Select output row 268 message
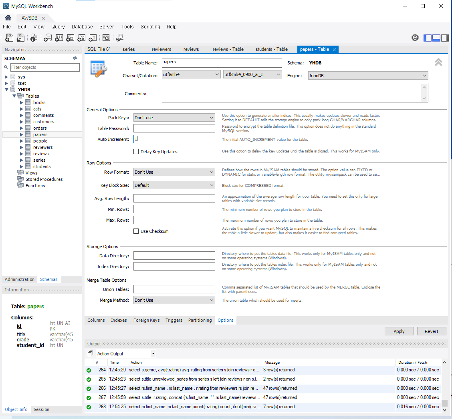452x419 pixels. 279,406
